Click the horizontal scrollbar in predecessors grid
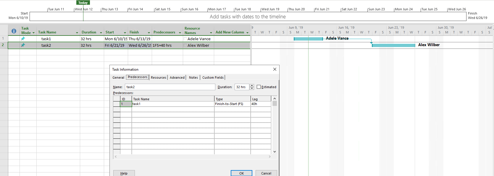Screen dimensions: 494x176 (x=193, y=156)
